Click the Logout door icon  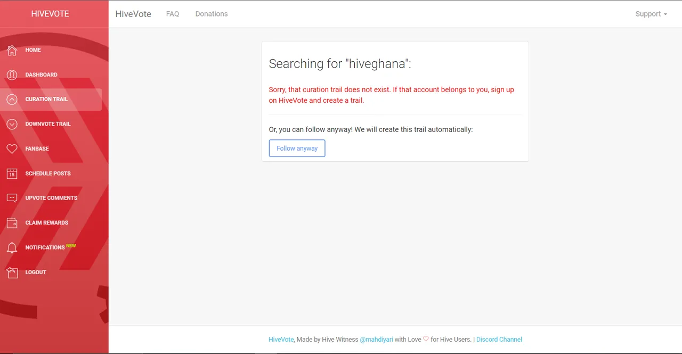tap(12, 272)
